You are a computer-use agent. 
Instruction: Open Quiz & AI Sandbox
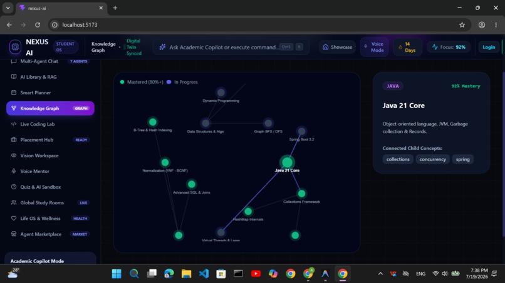pos(50,187)
